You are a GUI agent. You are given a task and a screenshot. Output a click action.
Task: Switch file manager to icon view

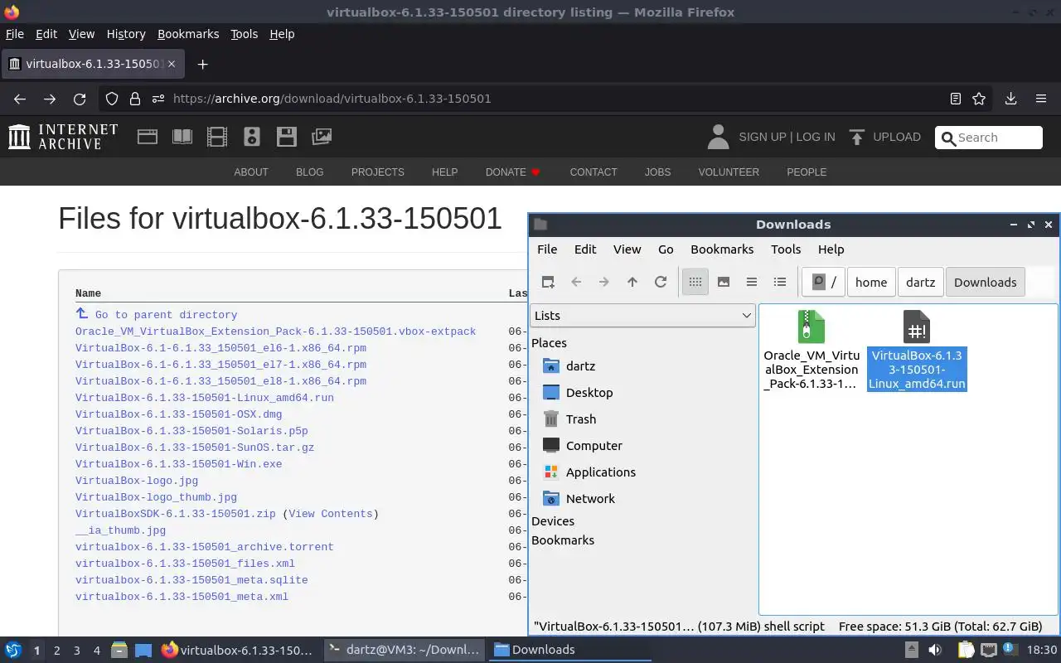695,282
